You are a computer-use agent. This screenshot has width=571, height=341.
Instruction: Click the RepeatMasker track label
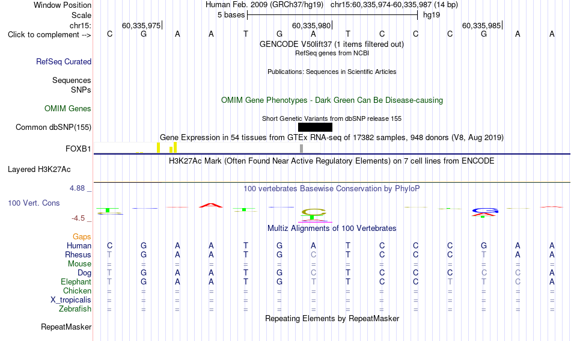click(x=66, y=327)
